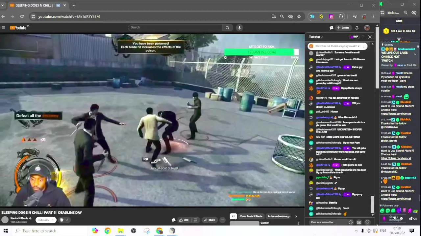The height and width of the screenshot is (236, 421).
Task: Open the media control playlist icon
Action: 355,16
